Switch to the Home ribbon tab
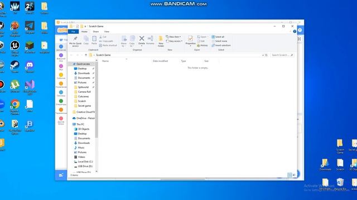Viewport: 357px width, 200px height. pos(84,32)
